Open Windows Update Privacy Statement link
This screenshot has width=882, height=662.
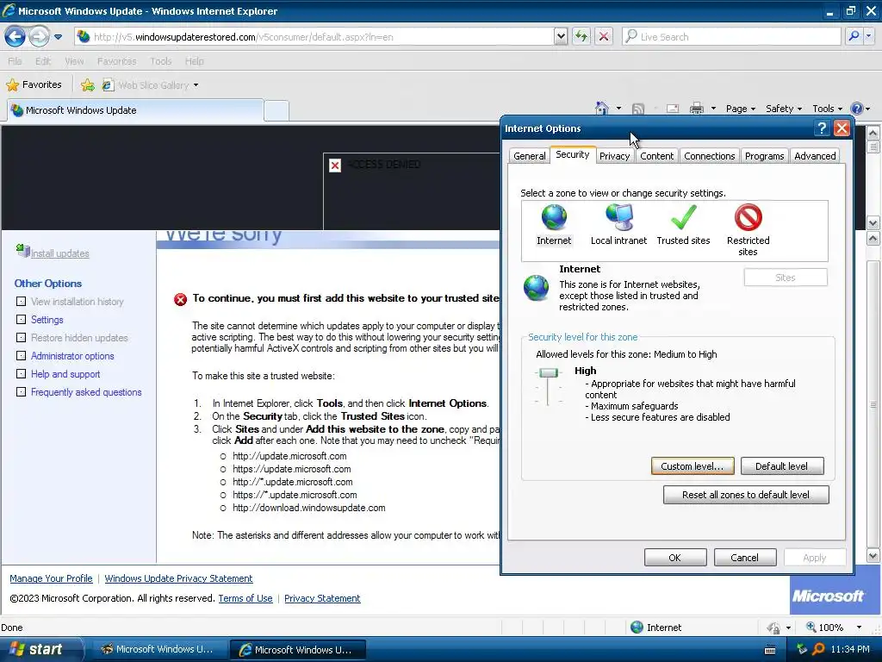pos(178,578)
